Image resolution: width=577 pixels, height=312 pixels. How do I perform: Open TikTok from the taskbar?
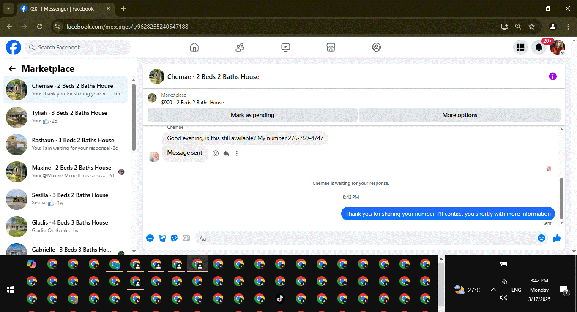pyautogui.click(x=280, y=298)
